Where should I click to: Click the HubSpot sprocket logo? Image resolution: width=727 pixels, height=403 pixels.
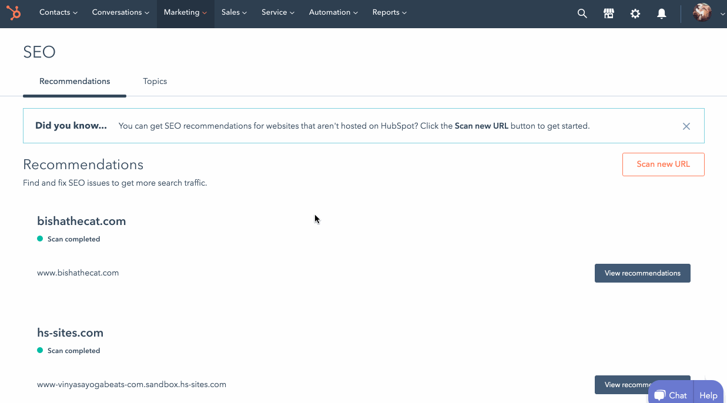click(x=14, y=12)
